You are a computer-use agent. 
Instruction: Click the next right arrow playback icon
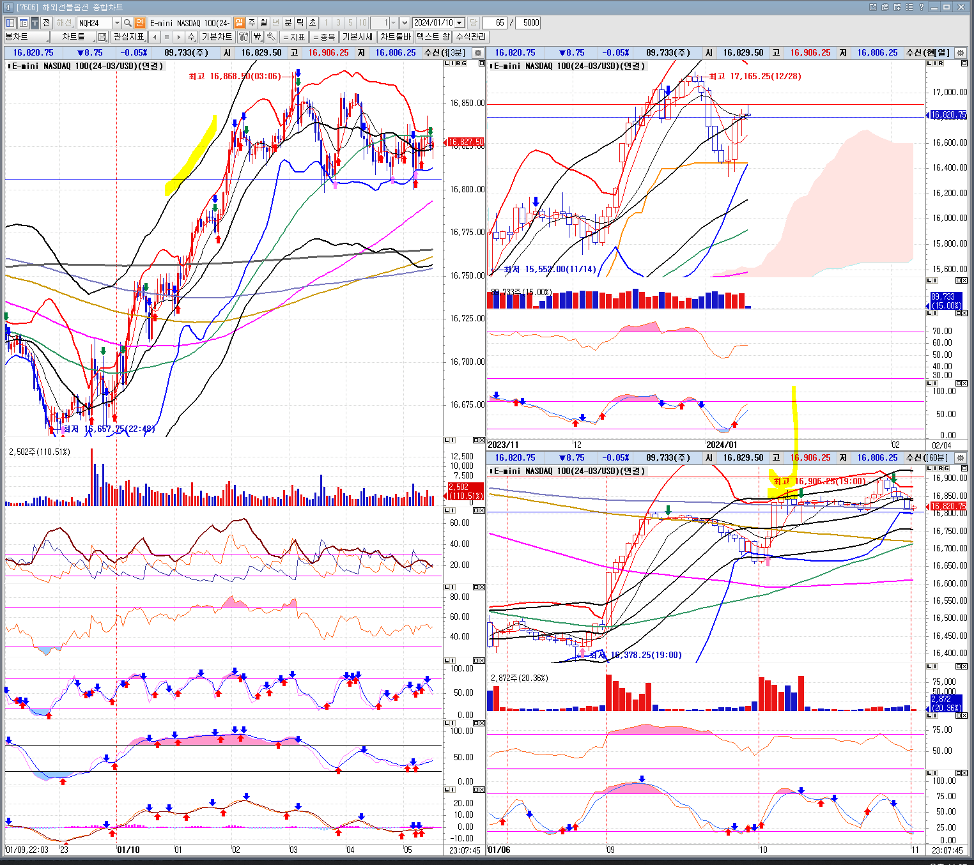[x=179, y=37]
